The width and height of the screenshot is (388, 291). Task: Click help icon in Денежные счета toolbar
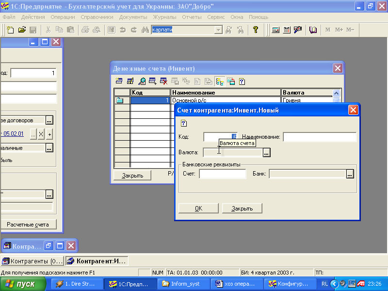(x=242, y=81)
